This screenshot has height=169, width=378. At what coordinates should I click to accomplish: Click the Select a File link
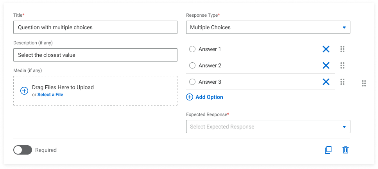pyautogui.click(x=50, y=95)
